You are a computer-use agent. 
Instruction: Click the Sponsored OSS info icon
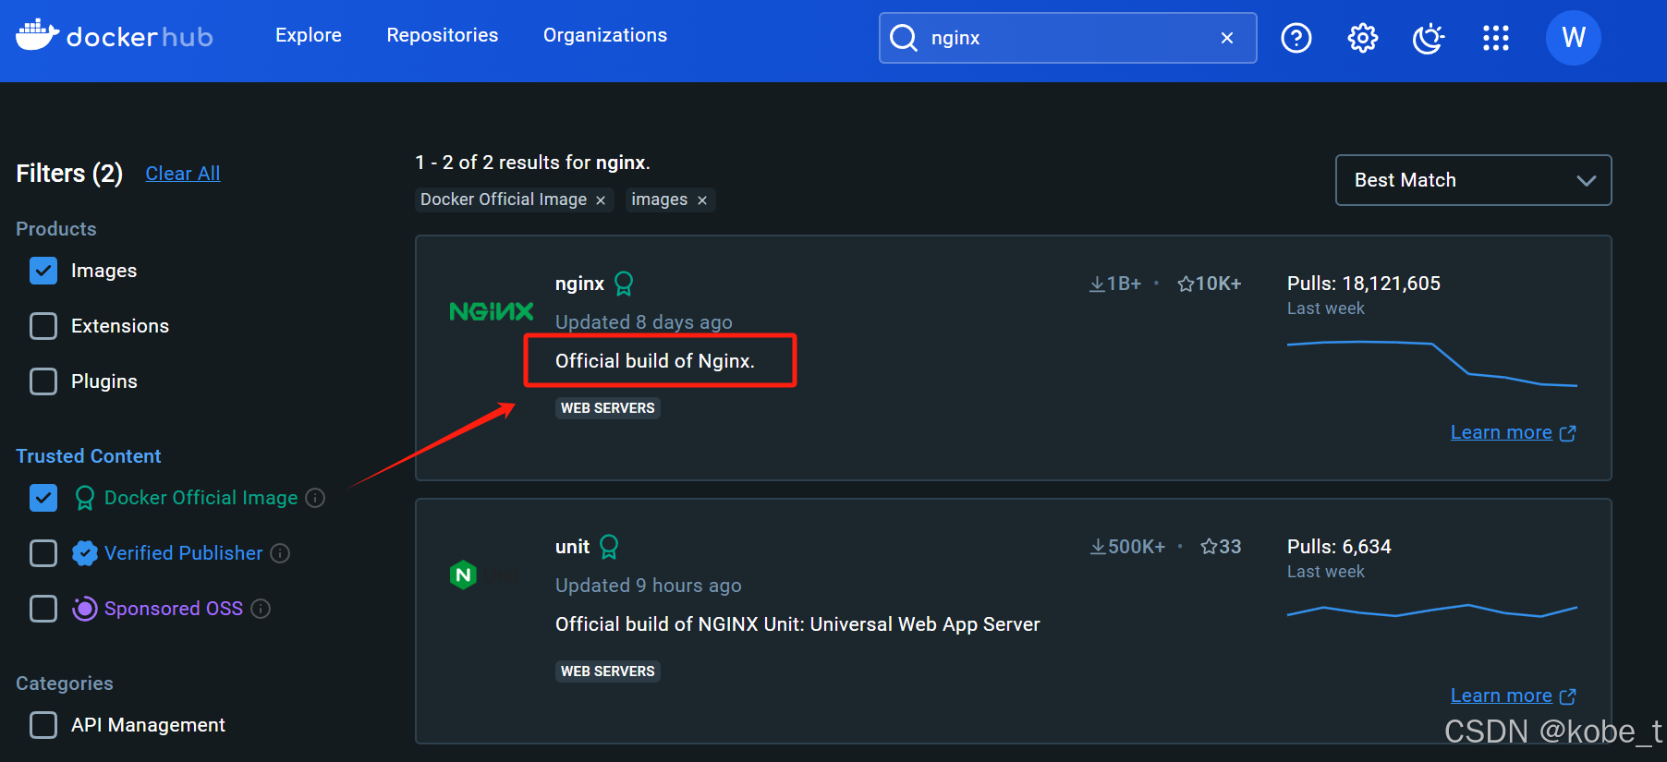point(261,609)
